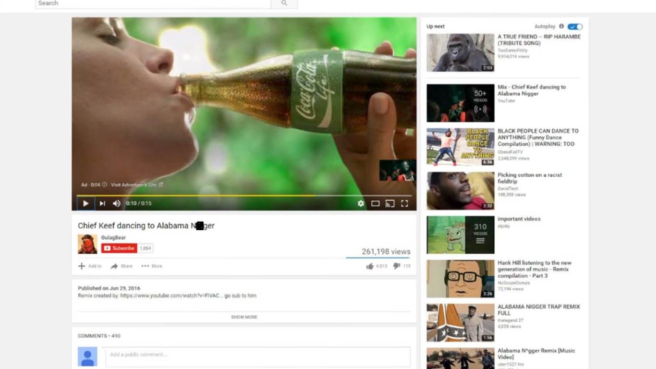Click the magnifier search button
656x369 pixels.
point(284,3)
